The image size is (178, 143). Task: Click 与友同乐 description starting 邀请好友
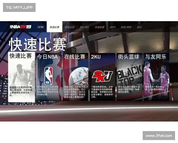155,88
